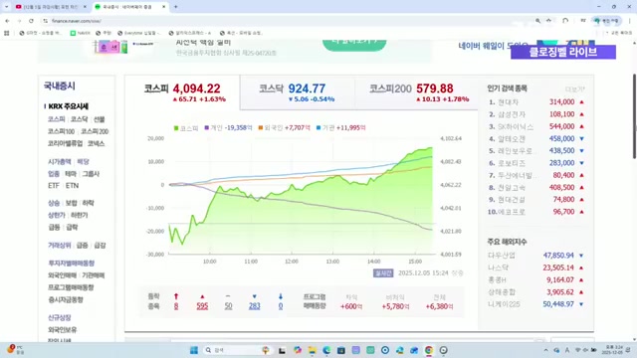Click 에코프로 in popular searches
The height and width of the screenshot is (358, 637).
512,212
